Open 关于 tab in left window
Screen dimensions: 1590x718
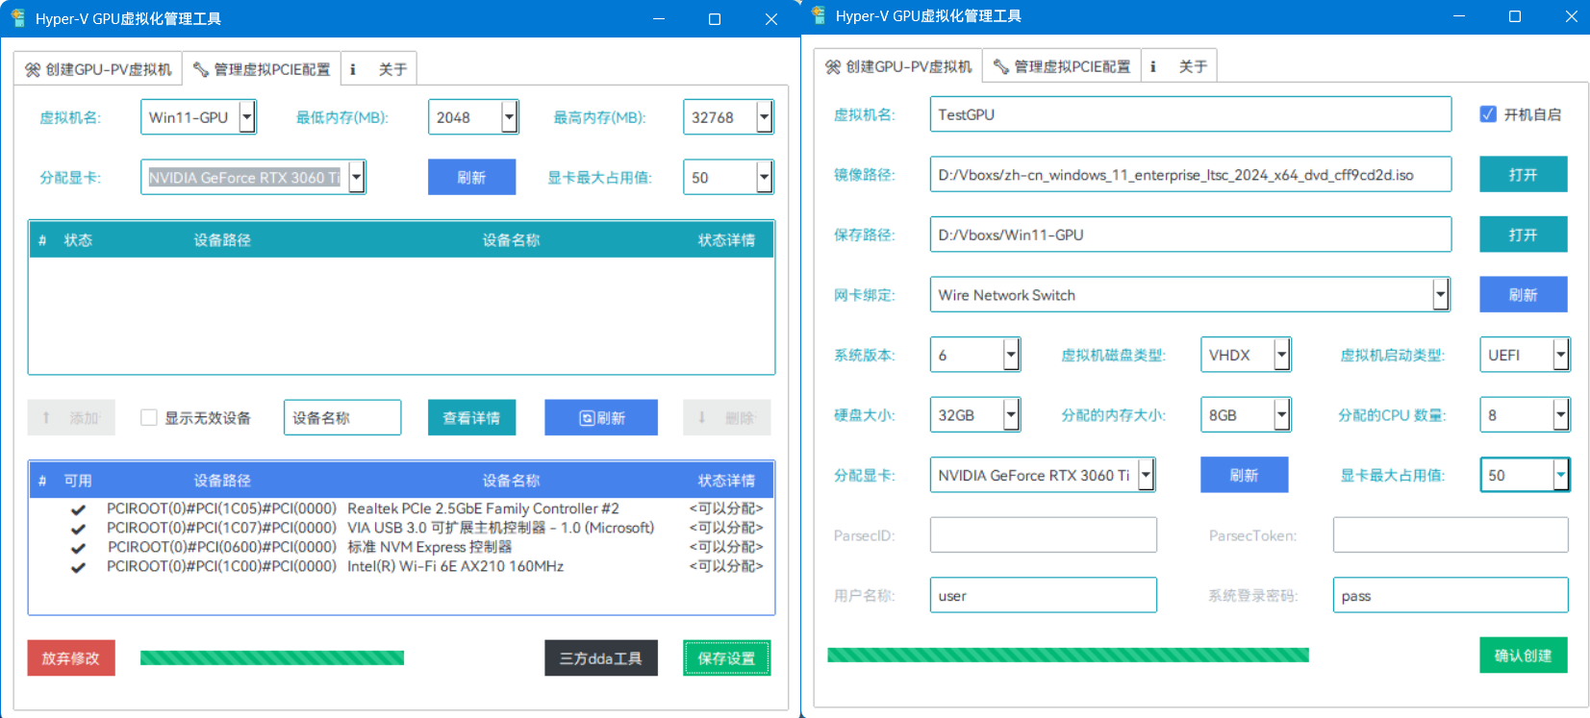tap(379, 69)
